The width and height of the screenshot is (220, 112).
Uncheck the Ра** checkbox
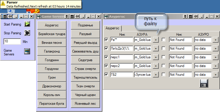pyautogui.click(x=106, y=40)
